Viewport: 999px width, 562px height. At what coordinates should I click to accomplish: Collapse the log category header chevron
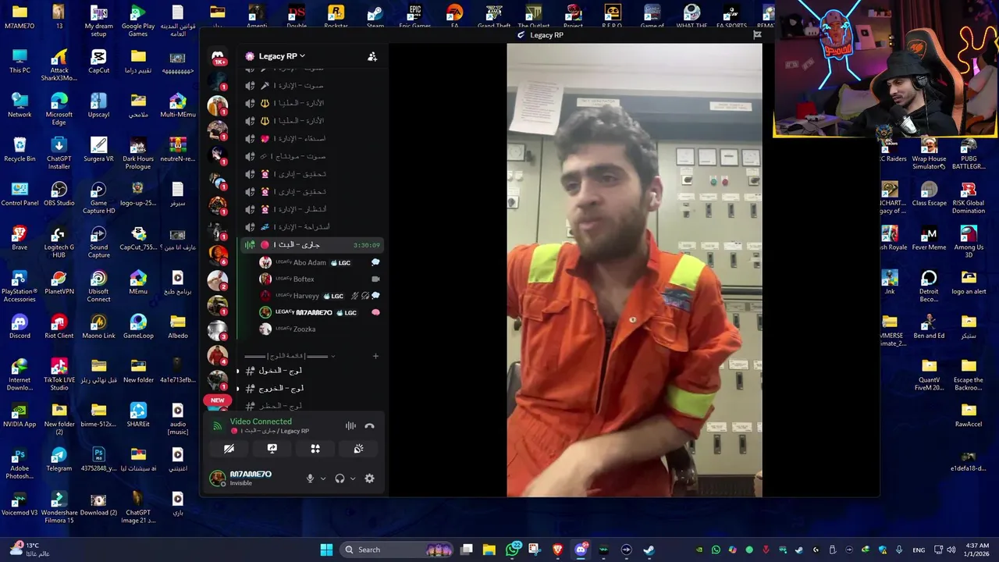click(334, 357)
